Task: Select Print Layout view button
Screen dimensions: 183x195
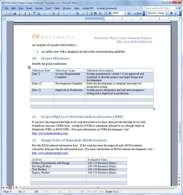Action: (10, 187)
